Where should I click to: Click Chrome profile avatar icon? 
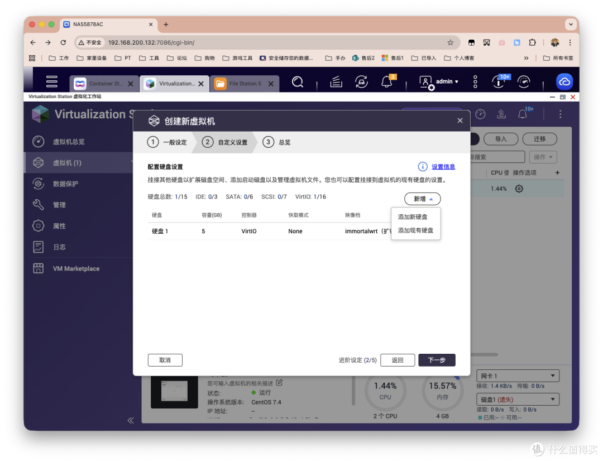[x=554, y=42]
